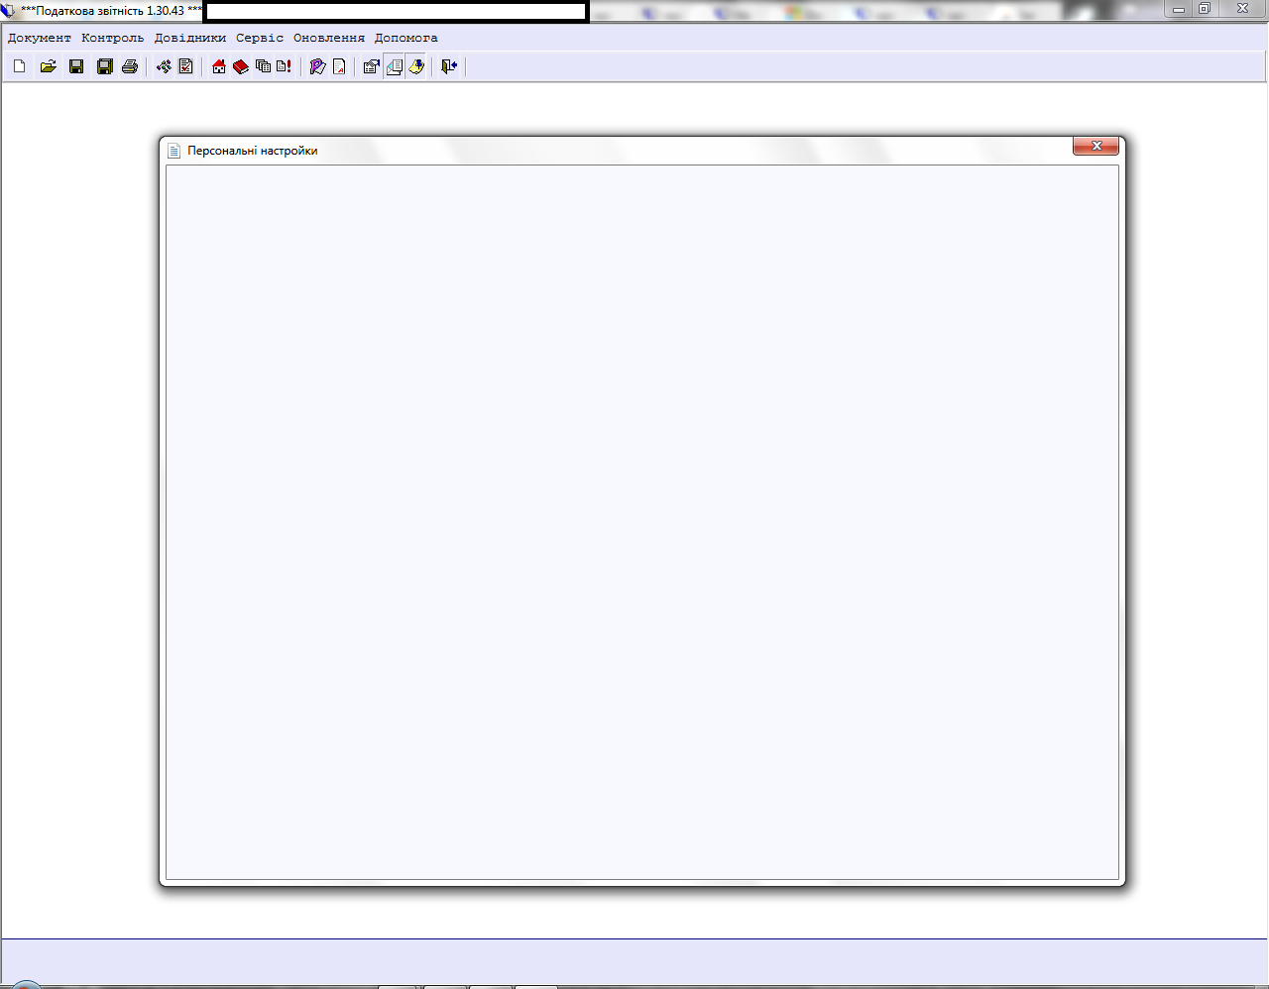Close the Персональні настройки dialog
1269x989 pixels.
(x=1096, y=146)
